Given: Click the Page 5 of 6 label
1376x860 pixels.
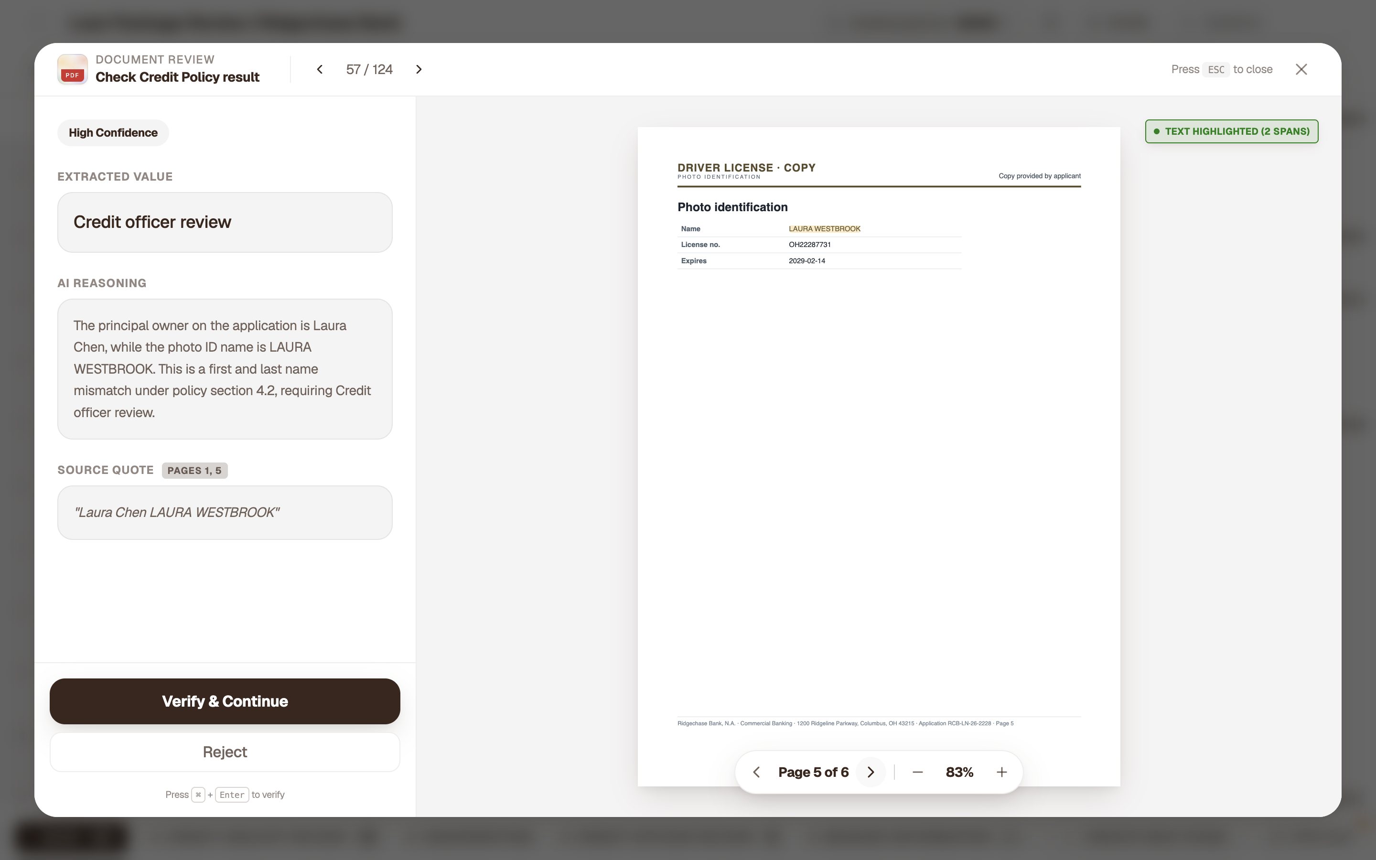Looking at the screenshot, I should [813, 772].
